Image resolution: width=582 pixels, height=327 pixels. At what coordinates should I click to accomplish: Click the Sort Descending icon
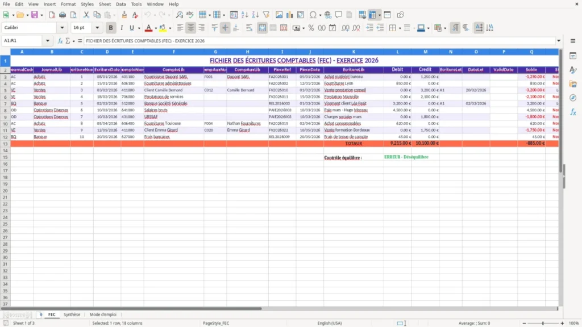255,15
